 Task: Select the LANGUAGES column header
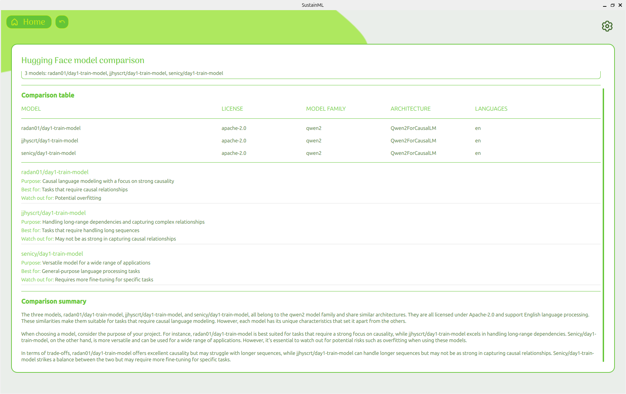pos(491,109)
